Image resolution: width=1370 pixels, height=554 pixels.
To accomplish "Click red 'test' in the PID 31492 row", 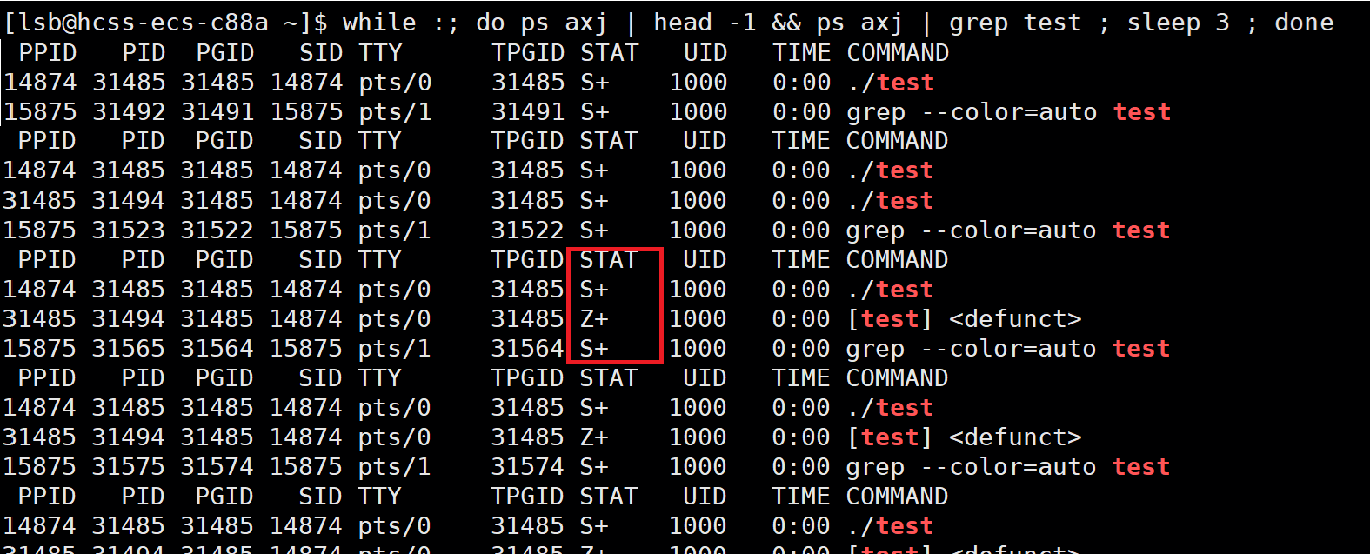I will [x=1142, y=112].
